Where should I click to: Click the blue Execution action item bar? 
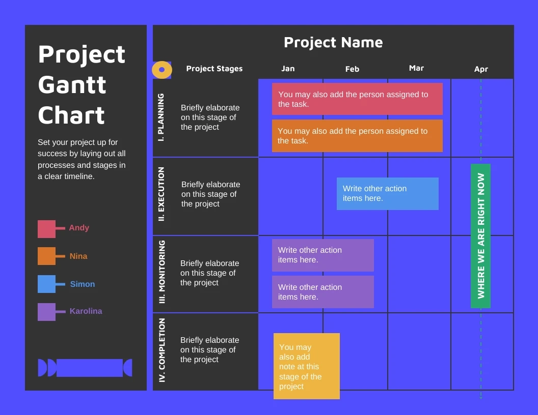[x=387, y=194]
